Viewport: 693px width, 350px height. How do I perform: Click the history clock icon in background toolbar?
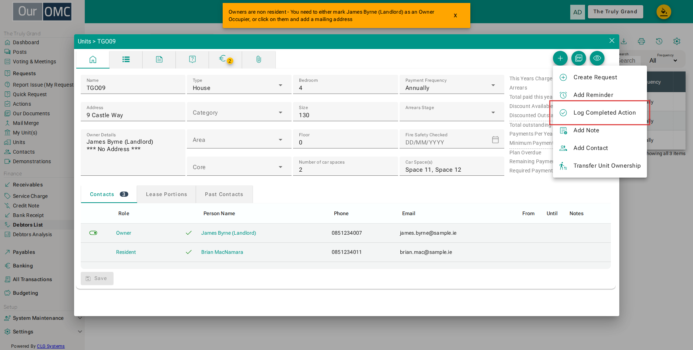[659, 41]
